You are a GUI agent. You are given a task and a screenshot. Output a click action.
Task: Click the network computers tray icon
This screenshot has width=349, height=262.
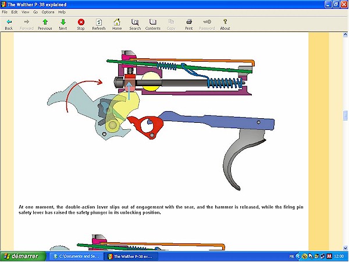[323, 256]
